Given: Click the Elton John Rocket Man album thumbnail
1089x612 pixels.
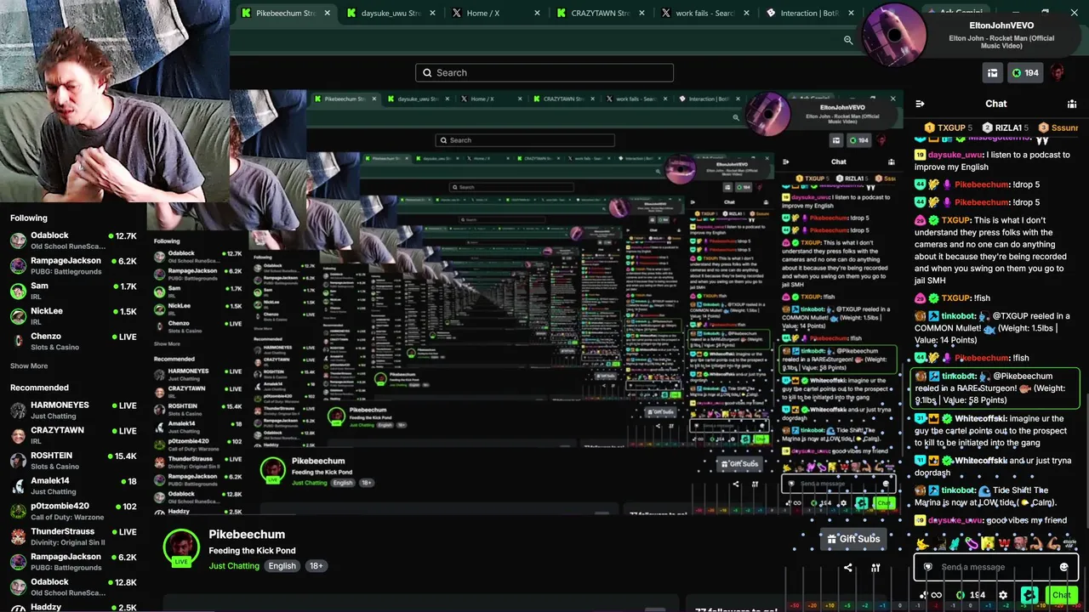Looking at the screenshot, I should pyautogui.click(x=894, y=33).
